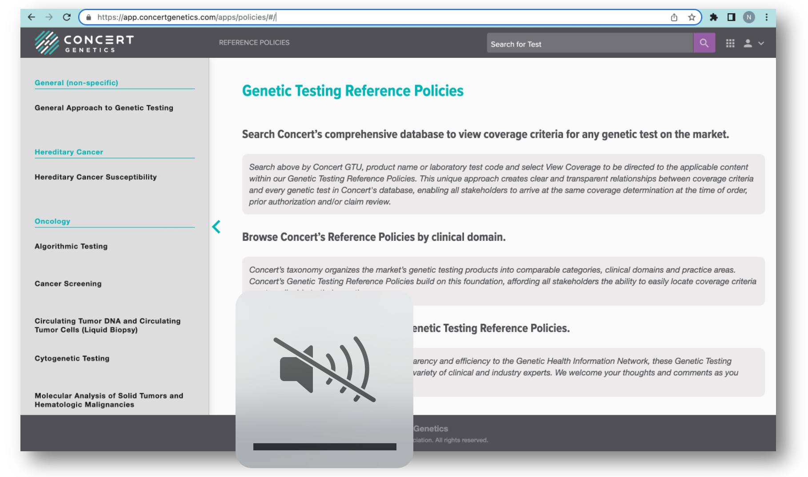The image size is (808, 477).
Task: Open Molecular Analysis of Solid Tumors policy
Action: 109,400
